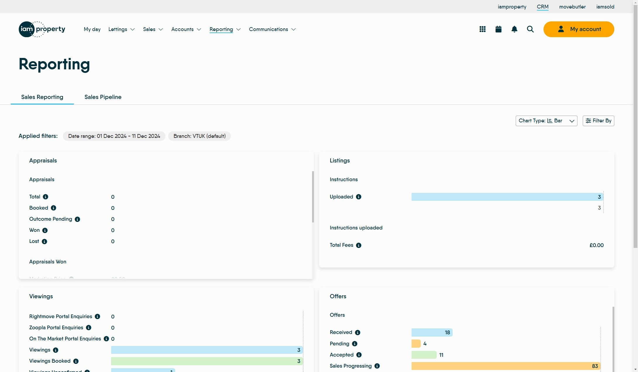Expand the Lettings menu dropdown

(x=121, y=29)
